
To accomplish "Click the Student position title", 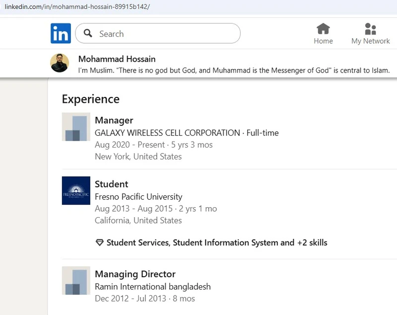I will click(111, 184).
